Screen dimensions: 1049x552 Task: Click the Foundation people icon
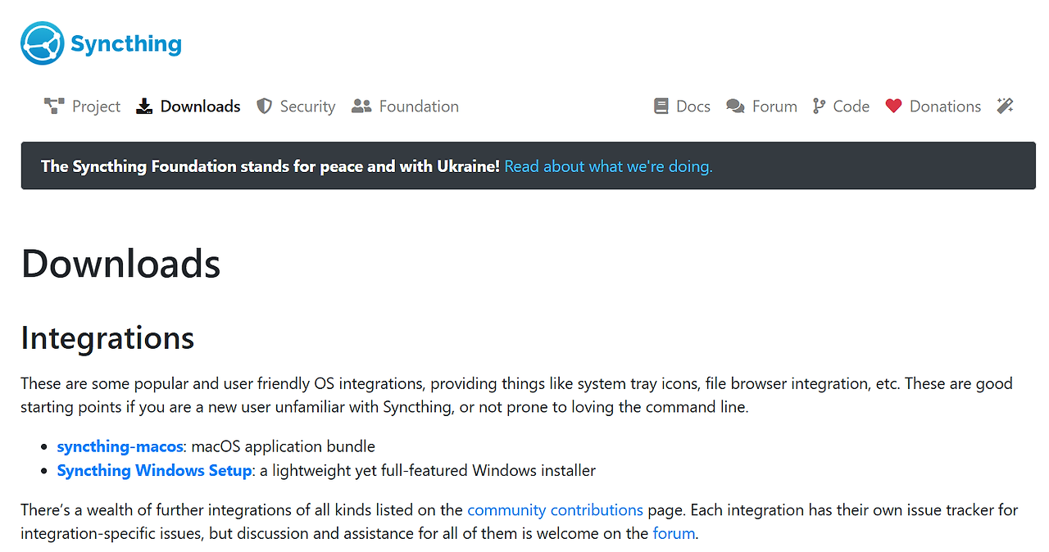pyautogui.click(x=361, y=106)
